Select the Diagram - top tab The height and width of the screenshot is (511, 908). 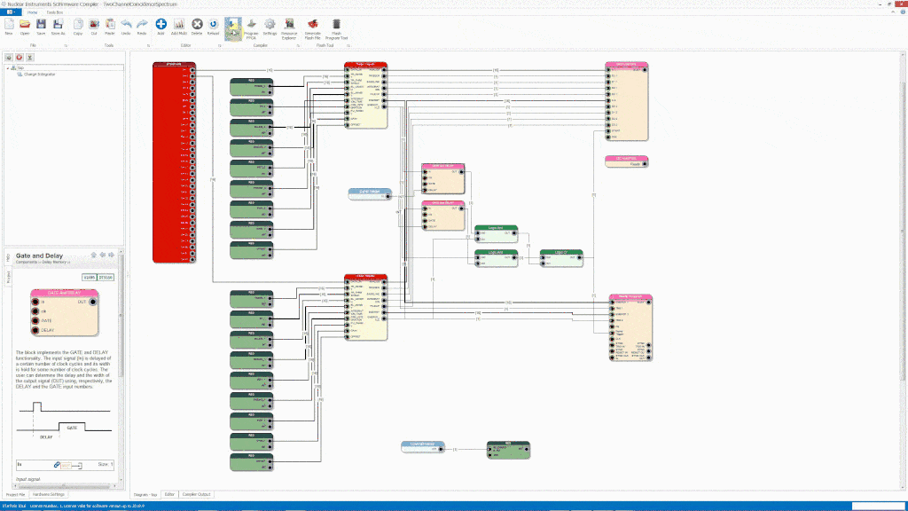145,495
